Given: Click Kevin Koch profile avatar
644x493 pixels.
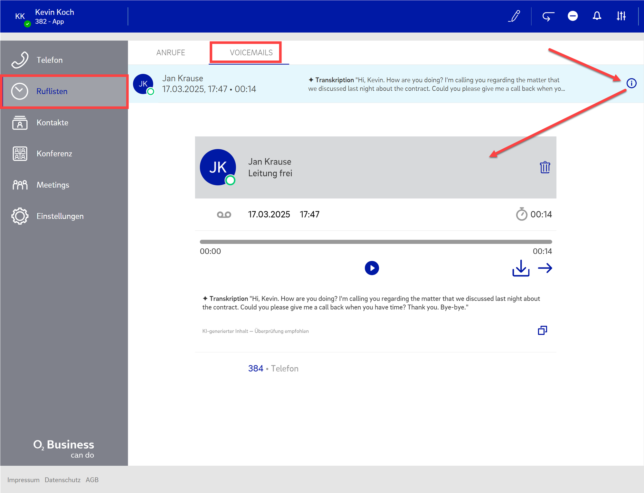Looking at the screenshot, I should [x=20, y=16].
